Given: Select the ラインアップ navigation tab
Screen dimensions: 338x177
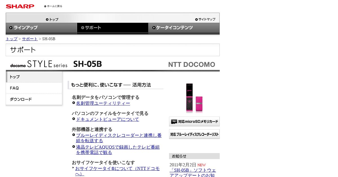Looking at the screenshot, I should click(41, 28).
